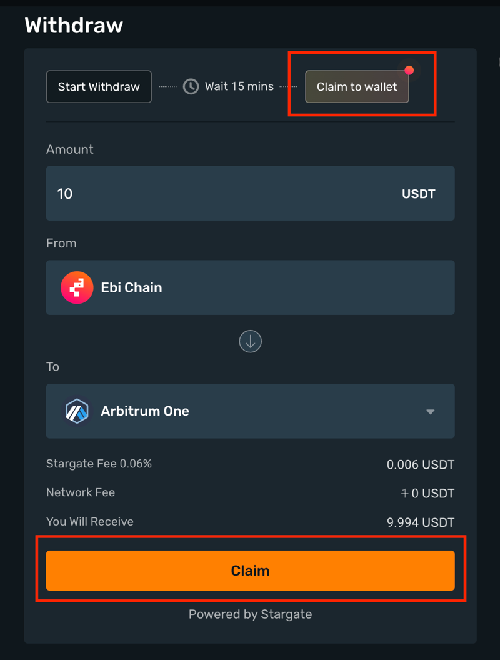Click the Withdraw page heading
The image size is (500, 660).
tap(74, 26)
